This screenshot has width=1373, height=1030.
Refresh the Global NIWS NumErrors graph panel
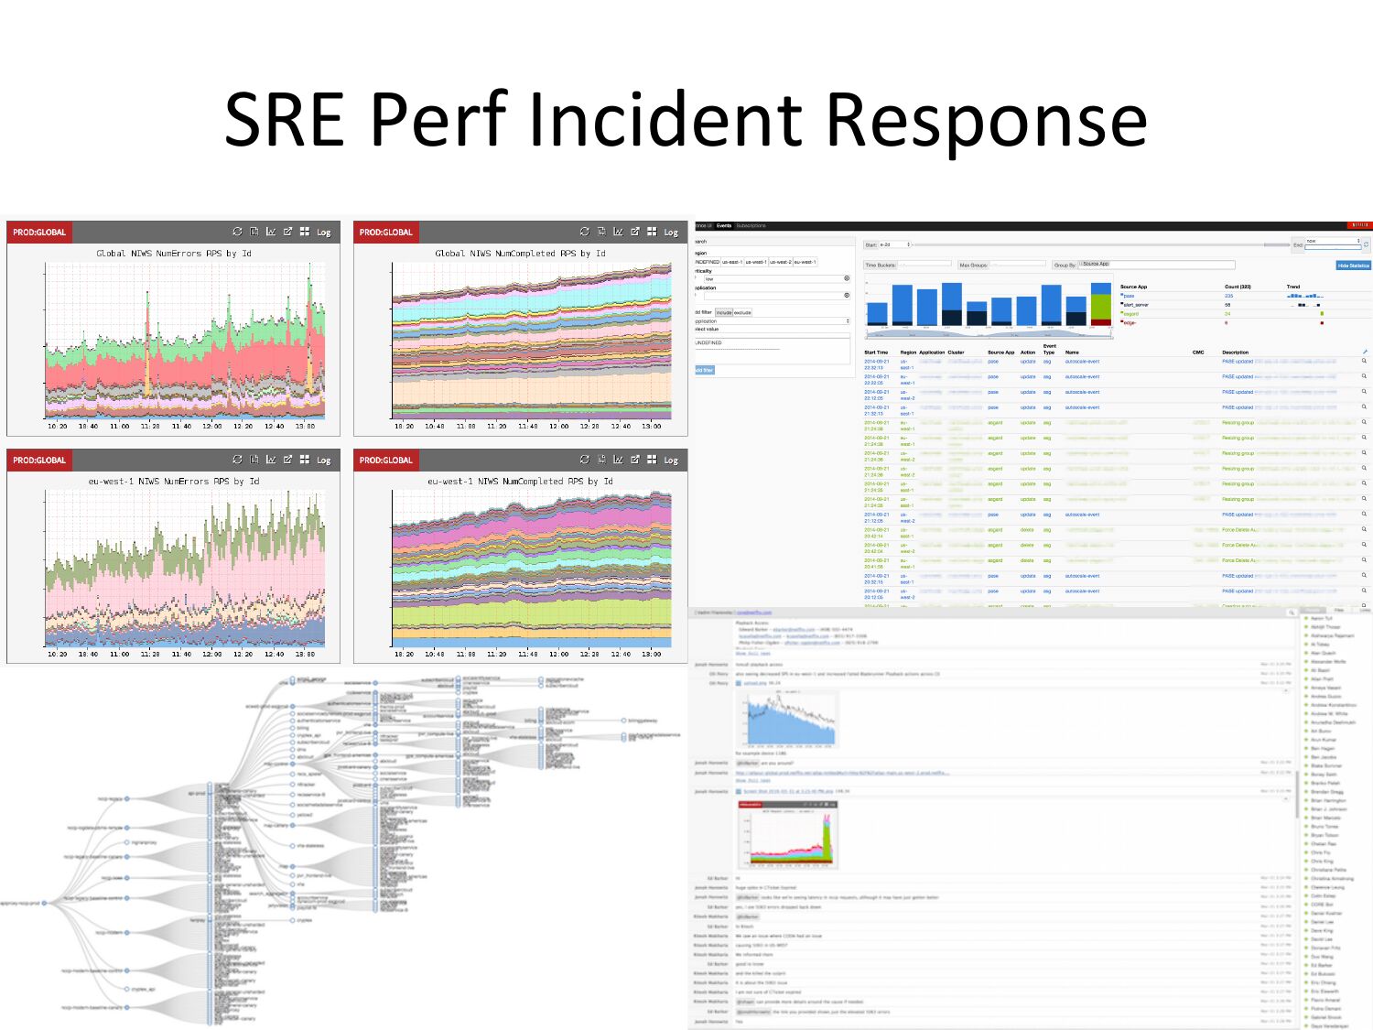pyautogui.click(x=237, y=232)
